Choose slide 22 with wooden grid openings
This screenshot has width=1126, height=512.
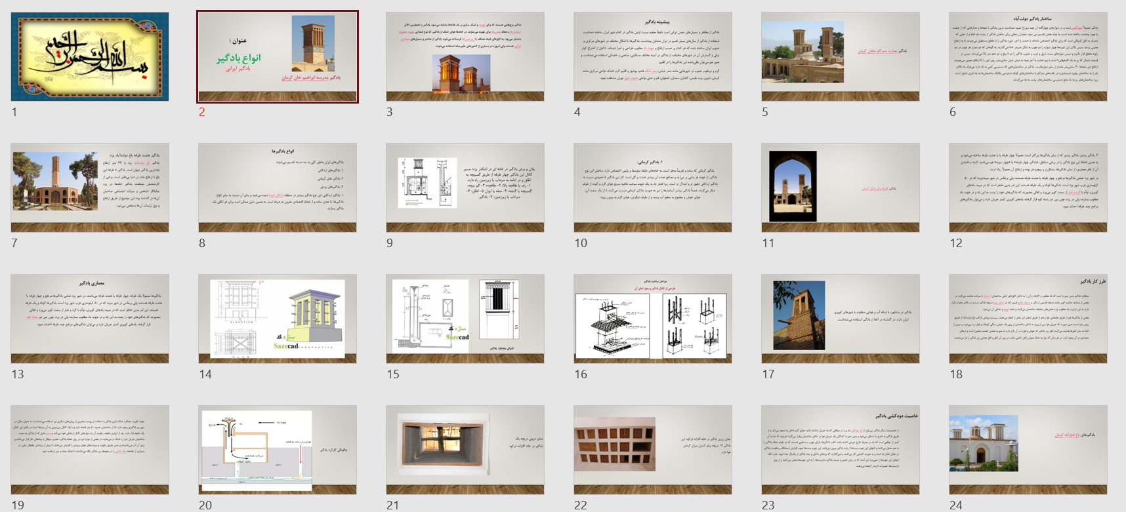[x=653, y=450]
